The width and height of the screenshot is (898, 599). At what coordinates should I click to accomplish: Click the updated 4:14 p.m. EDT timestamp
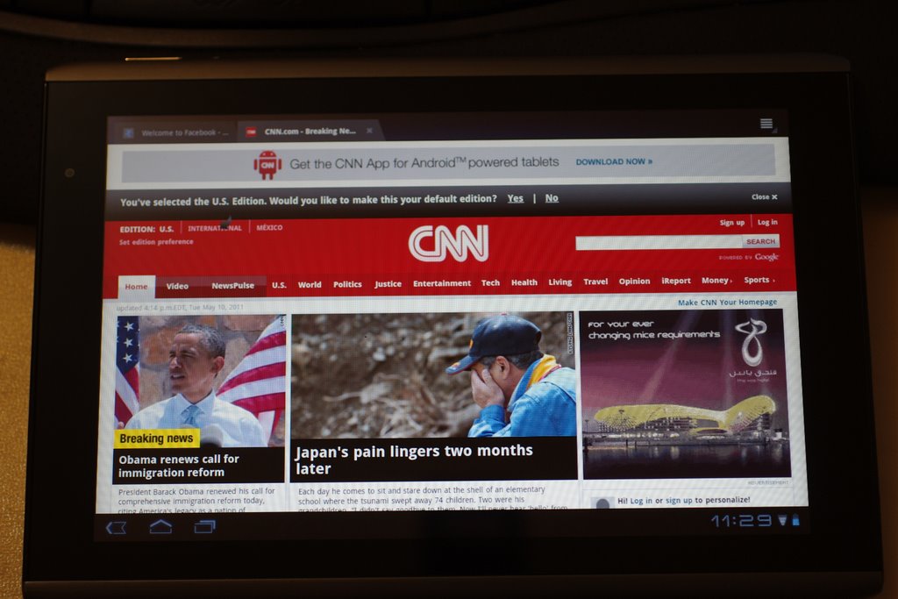click(180, 308)
